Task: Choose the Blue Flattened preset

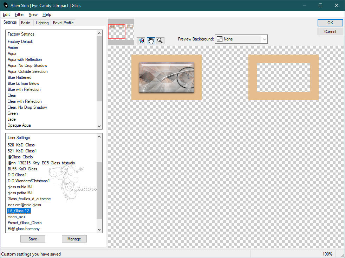Action: (x=20, y=77)
